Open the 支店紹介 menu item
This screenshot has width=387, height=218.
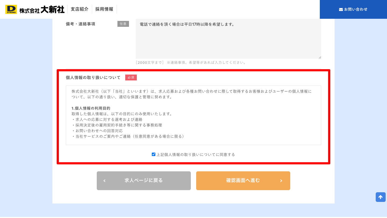(80, 9)
